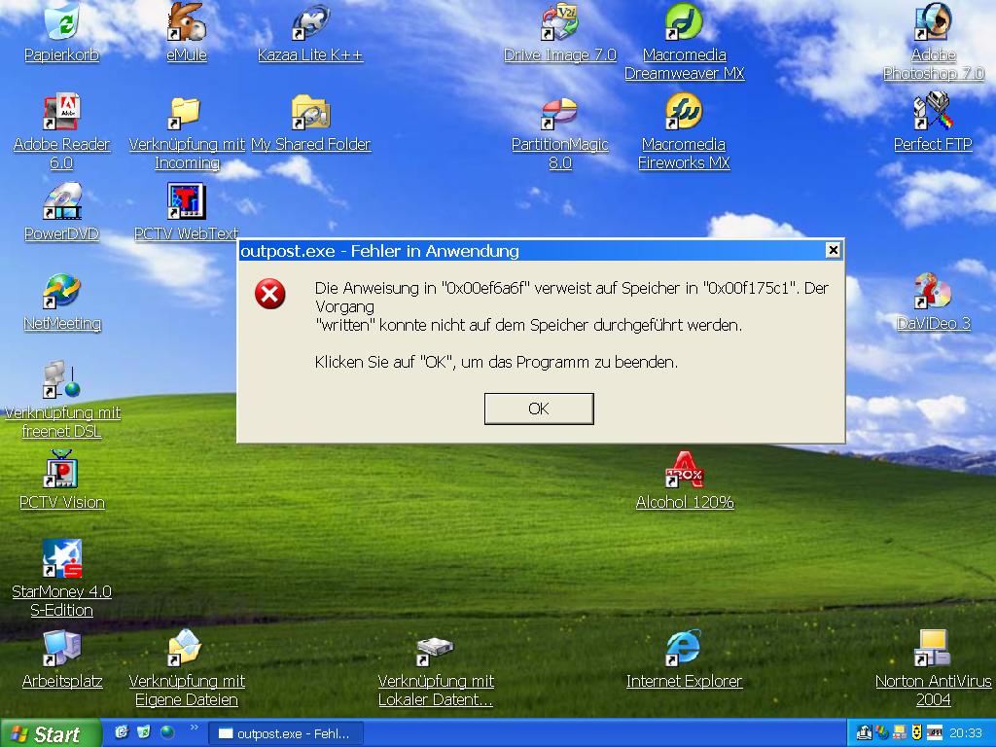The width and height of the screenshot is (996, 747).
Task: Select the StarMoney 4.0 S-Edition icon
Action: [x=61, y=558]
